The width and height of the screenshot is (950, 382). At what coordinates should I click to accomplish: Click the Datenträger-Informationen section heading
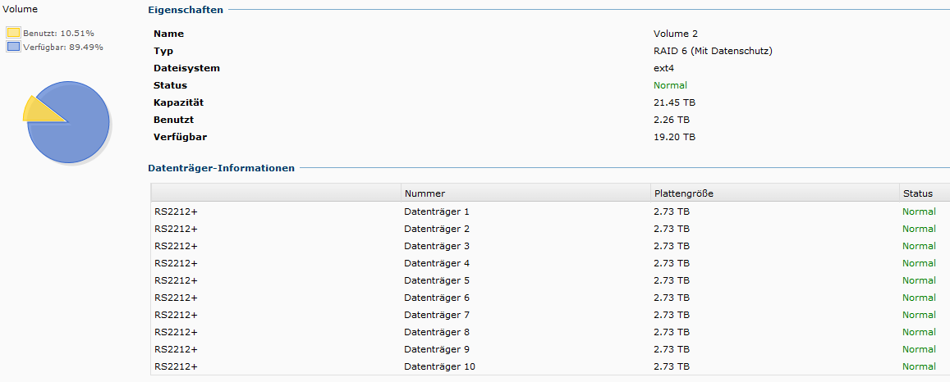(221, 168)
